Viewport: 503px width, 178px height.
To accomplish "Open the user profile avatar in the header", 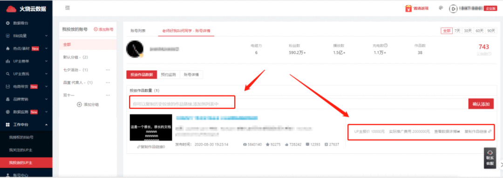I will point(453,9).
